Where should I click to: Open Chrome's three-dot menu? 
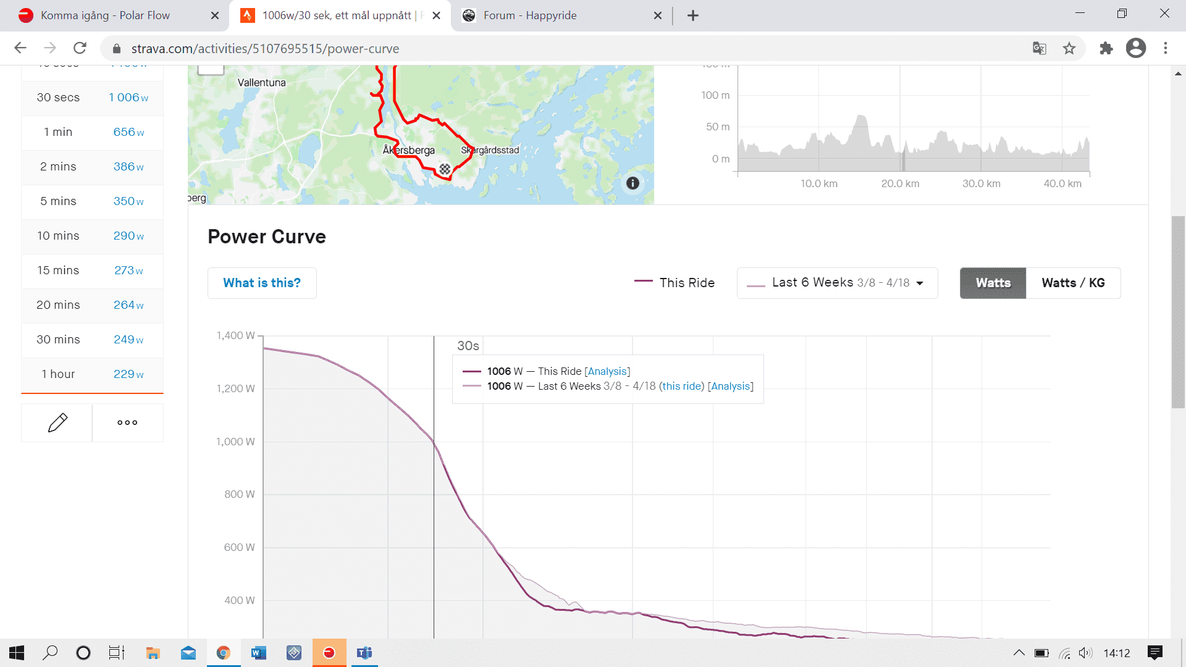1166,48
